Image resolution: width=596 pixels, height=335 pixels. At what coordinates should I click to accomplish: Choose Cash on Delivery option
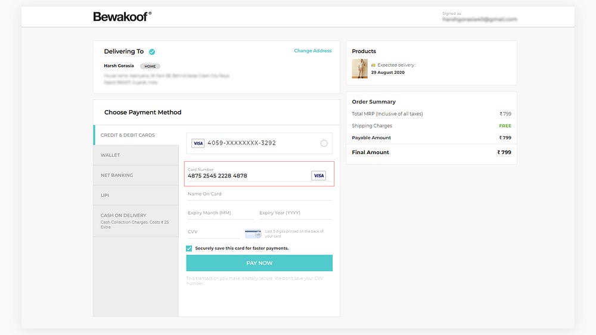(x=136, y=221)
